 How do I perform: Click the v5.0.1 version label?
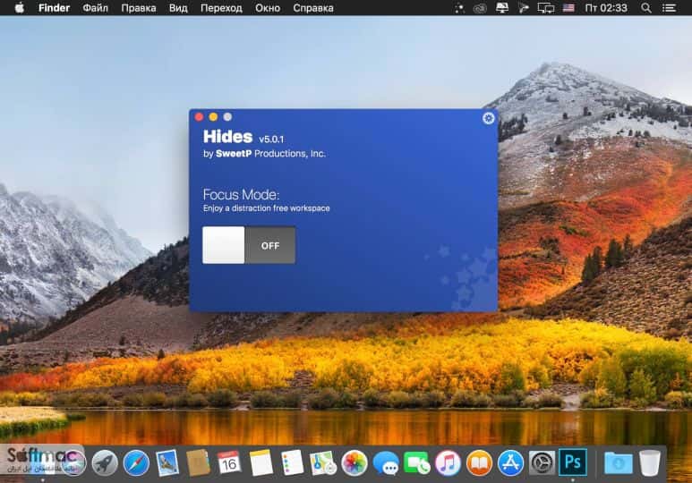click(x=271, y=140)
